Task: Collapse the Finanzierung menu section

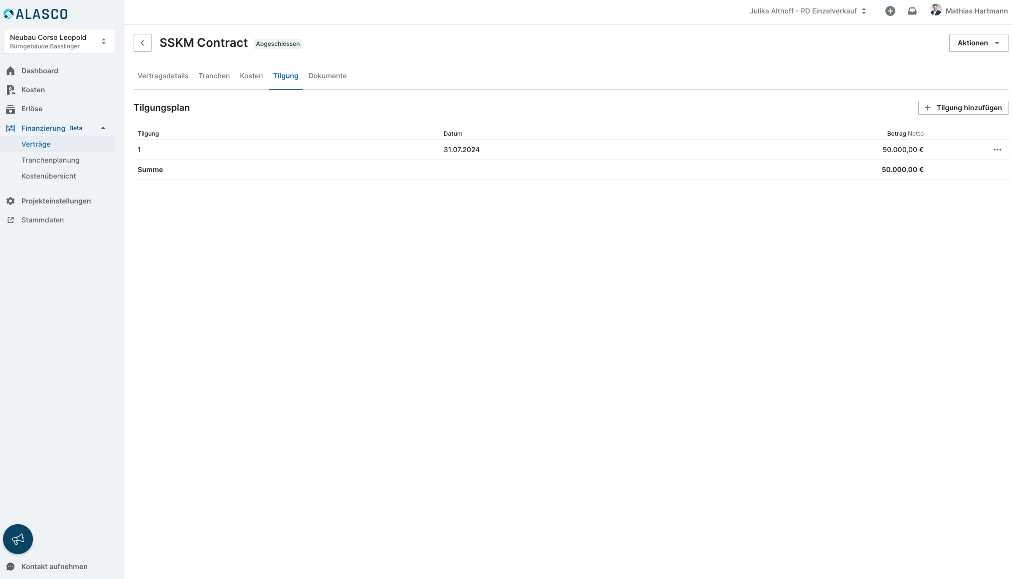Action: pos(103,128)
